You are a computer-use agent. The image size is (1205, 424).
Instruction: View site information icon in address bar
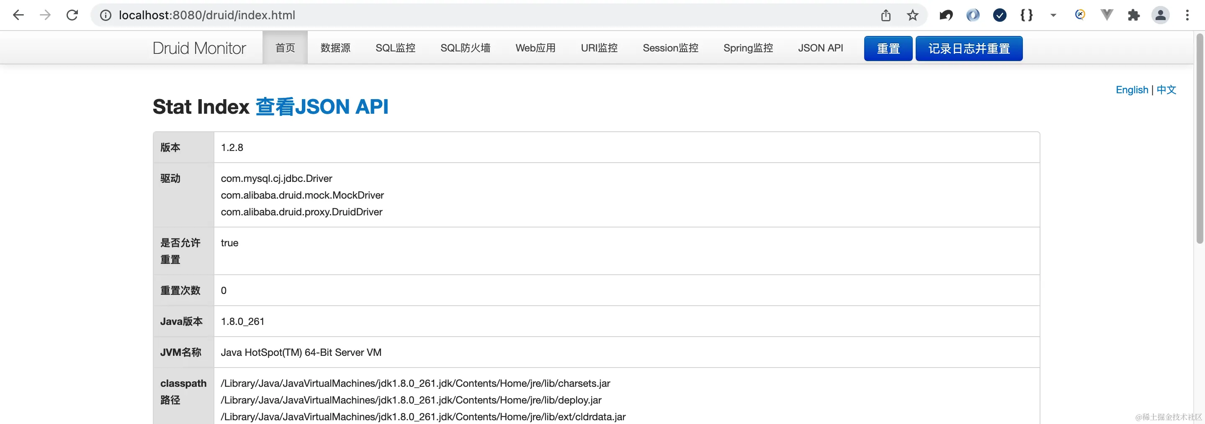pyautogui.click(x=106, y=15)
